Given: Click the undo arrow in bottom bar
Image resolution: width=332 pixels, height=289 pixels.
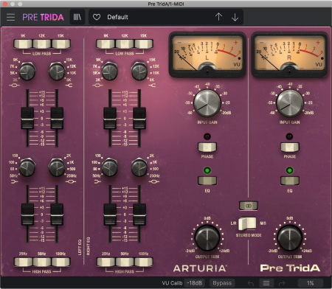Looking at the screenshot, I should [250, 283].
